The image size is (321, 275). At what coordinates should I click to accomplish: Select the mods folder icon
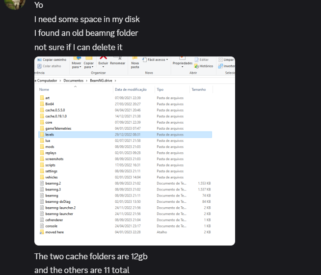pos(42,147)
